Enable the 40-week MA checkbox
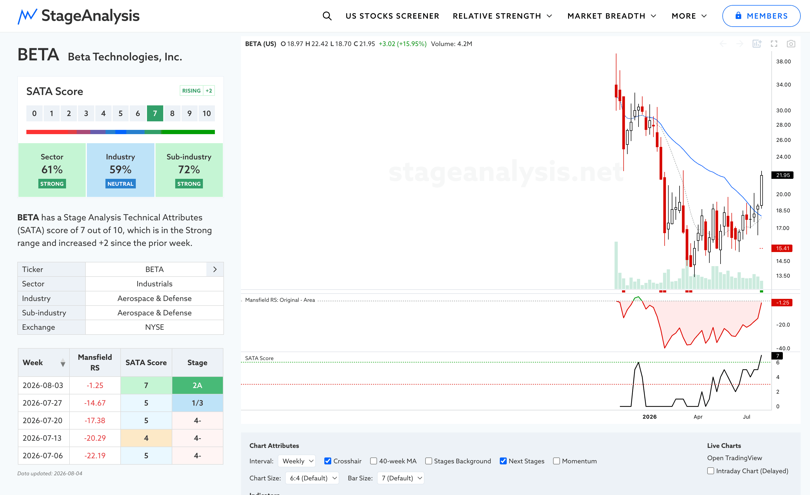The width and height of the screenshot is (810, 495). pos(373,461)
